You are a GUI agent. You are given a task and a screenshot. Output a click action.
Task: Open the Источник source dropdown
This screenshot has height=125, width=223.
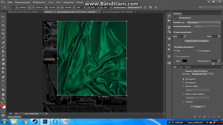[x=202, y=74]
